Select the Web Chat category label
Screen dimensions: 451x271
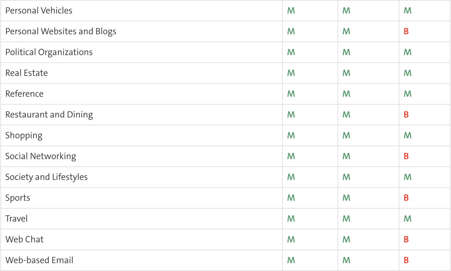pyautogui.click(x=24, y=240)
